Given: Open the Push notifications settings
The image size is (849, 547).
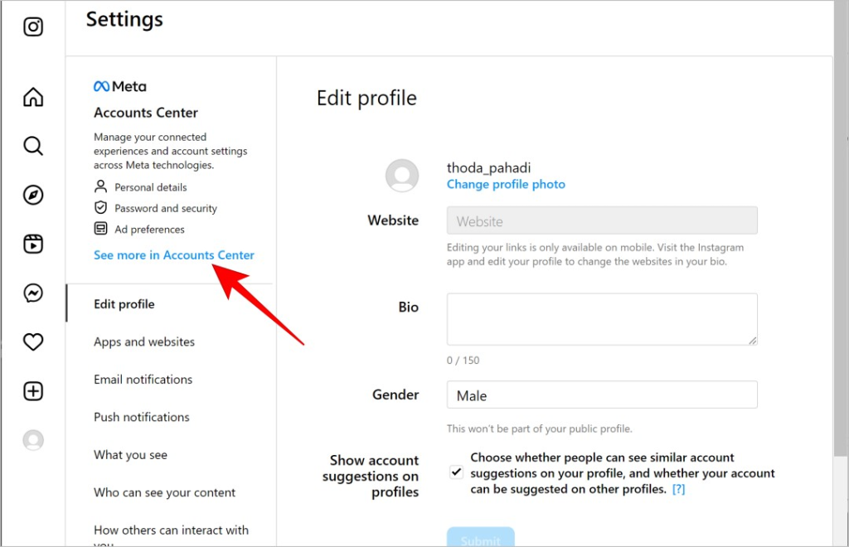Looking at the screenshot, I should tap(141, 417).
